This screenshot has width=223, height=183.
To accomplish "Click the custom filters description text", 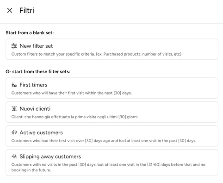I will click(x=96, y=54).
